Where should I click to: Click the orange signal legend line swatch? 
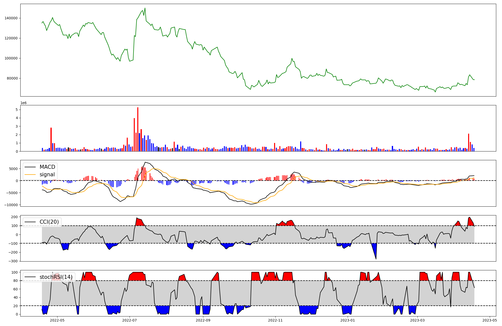(31, 175)
